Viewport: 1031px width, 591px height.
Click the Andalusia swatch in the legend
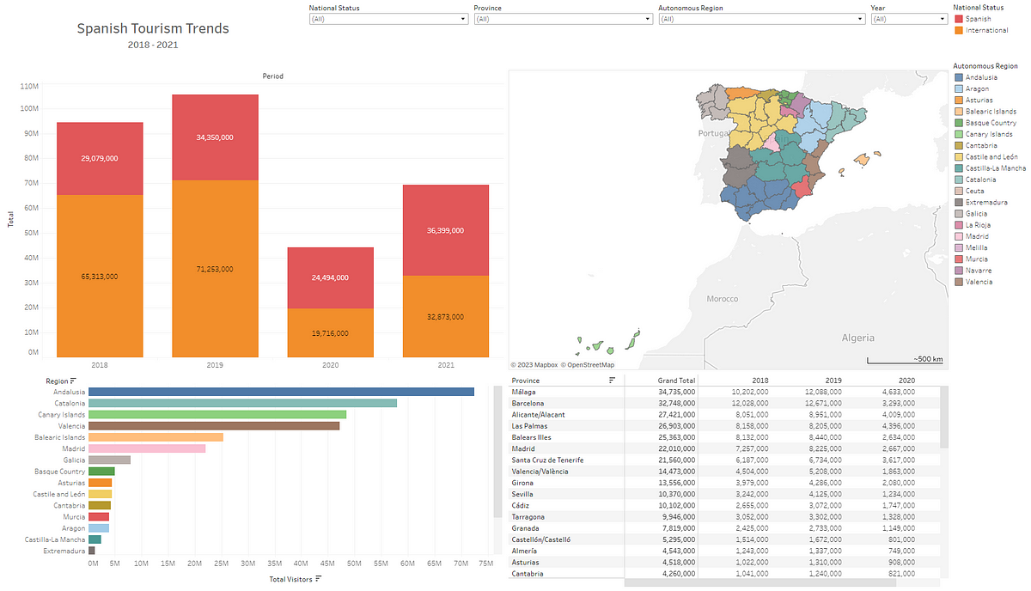[x=961, y=77]
